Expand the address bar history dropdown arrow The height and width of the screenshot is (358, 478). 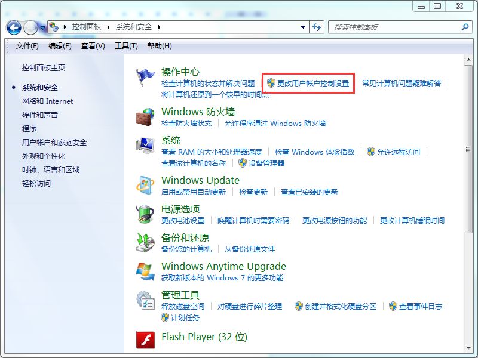pyautogui.click(x=303, y=27)
